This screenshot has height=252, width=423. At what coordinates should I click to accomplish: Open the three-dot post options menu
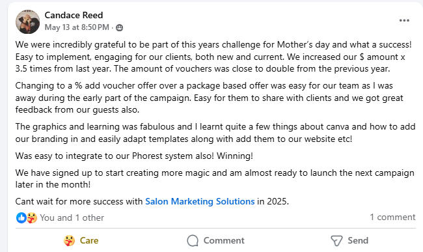[404, 20]
